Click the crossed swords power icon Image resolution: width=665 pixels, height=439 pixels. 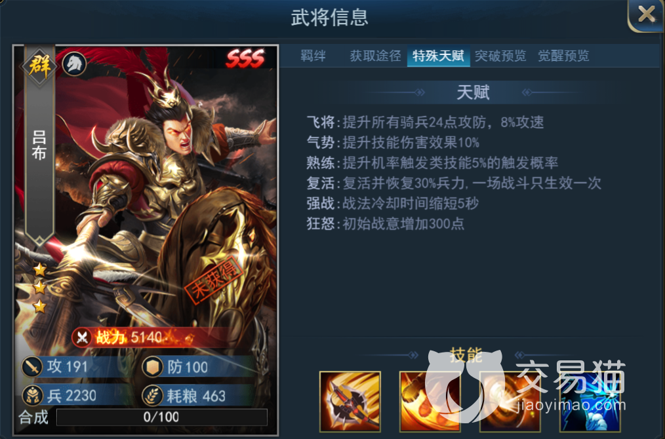point(82,337)
